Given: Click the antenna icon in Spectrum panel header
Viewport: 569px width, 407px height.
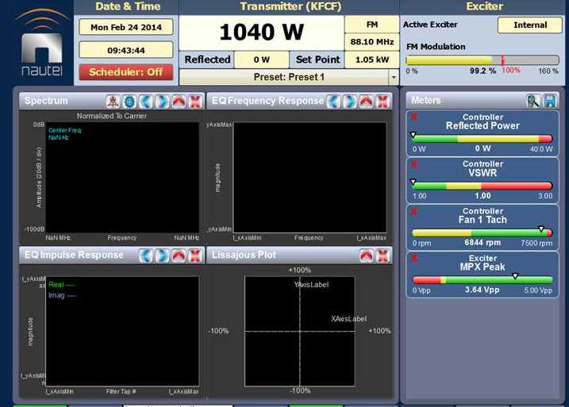Looking at the screenshot, I should [114, 101].
